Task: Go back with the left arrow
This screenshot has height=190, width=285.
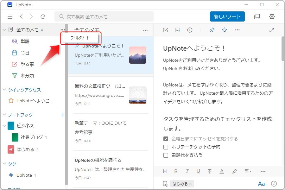Action: 21,16
